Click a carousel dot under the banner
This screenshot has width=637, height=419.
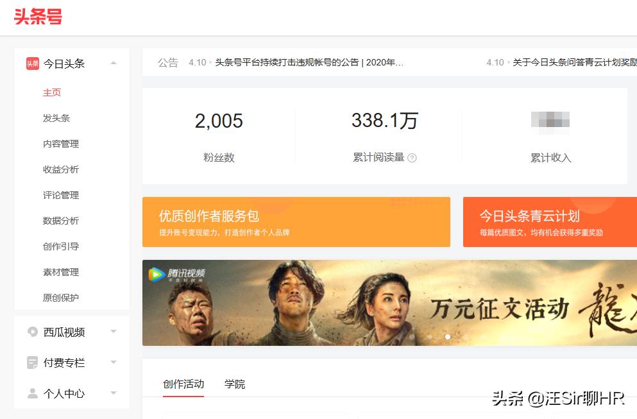448,336
